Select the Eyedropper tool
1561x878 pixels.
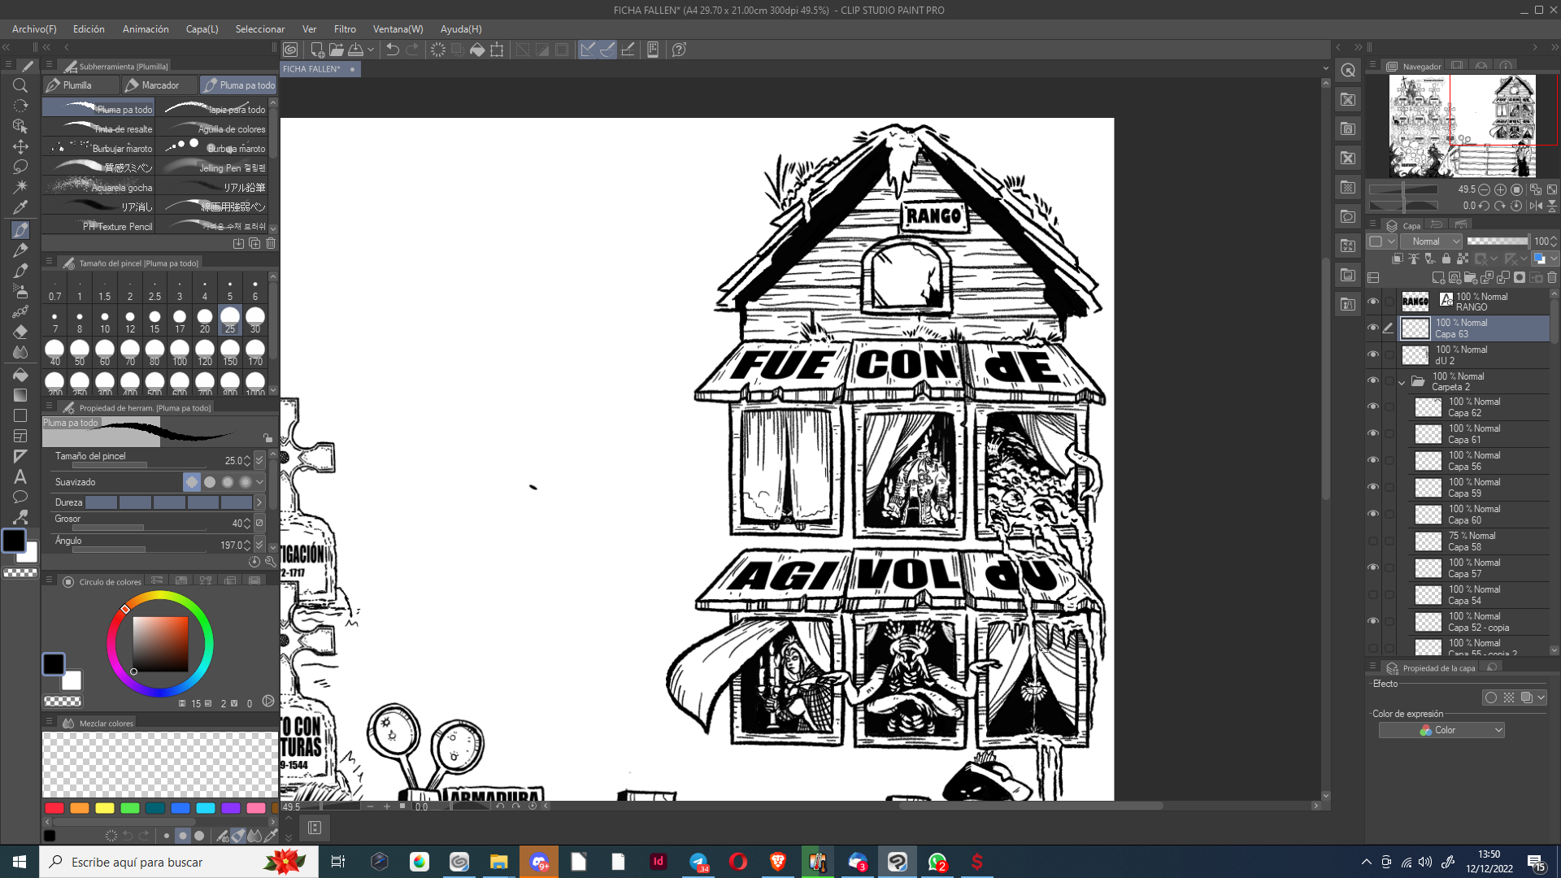(20, 207)
